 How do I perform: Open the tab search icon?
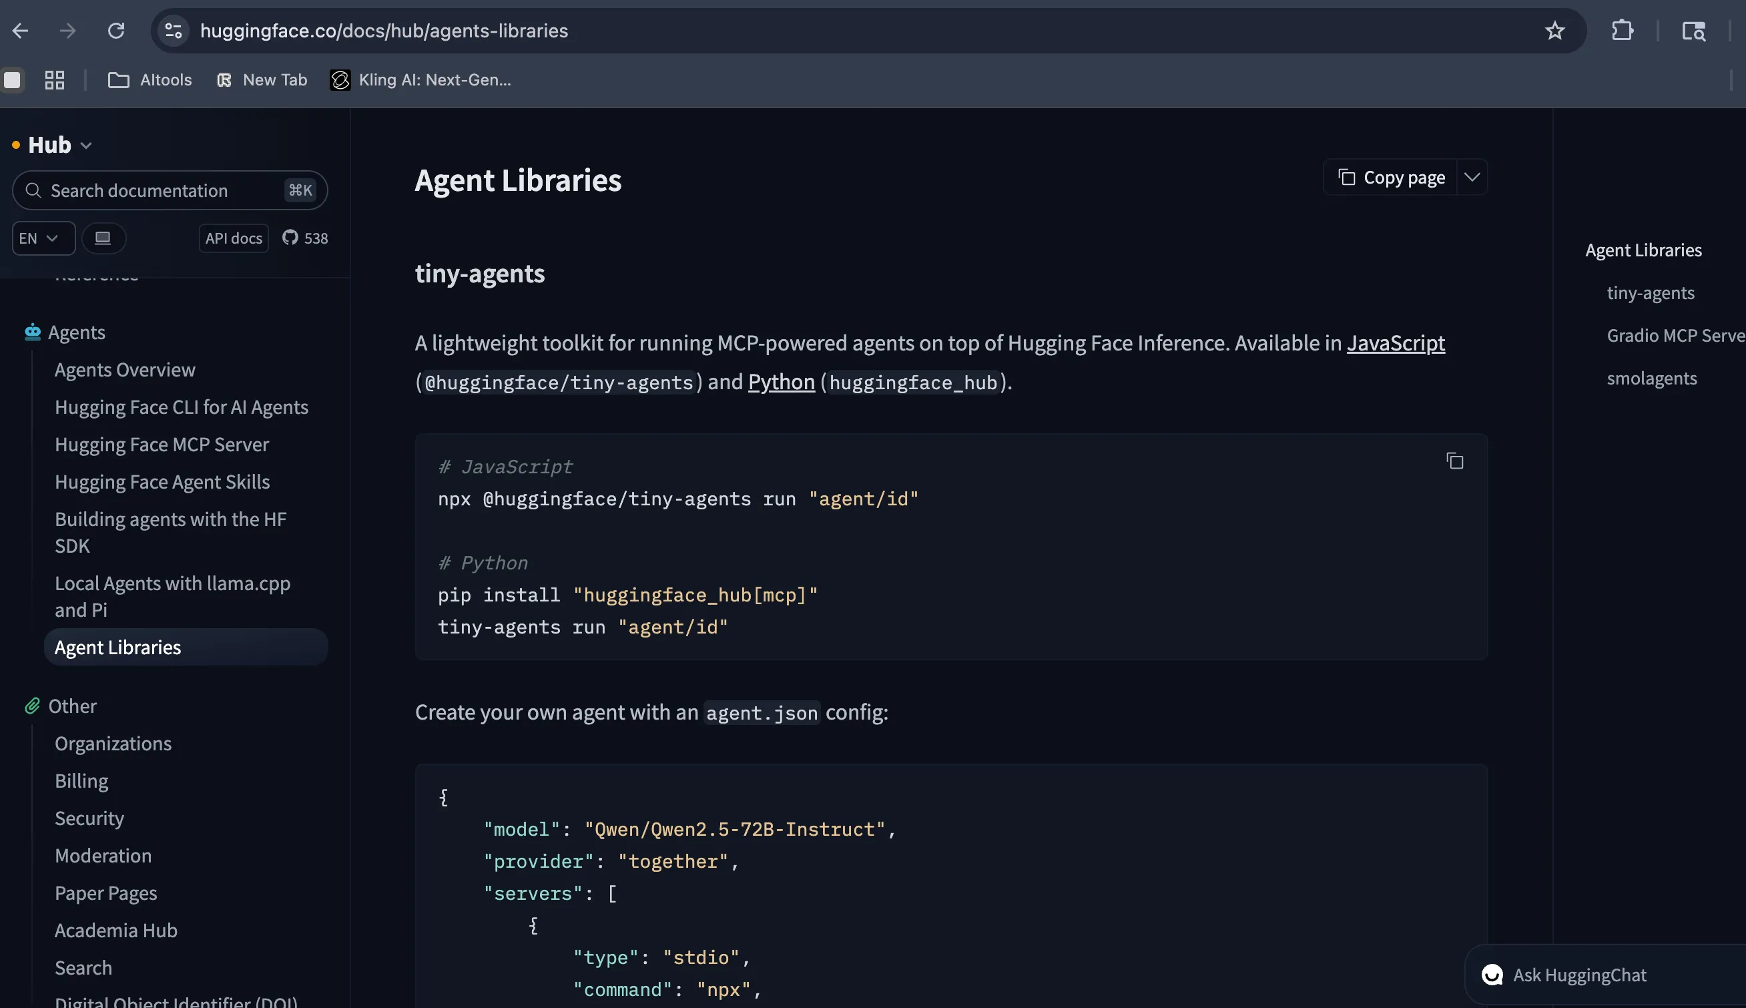pos(1693,31)
